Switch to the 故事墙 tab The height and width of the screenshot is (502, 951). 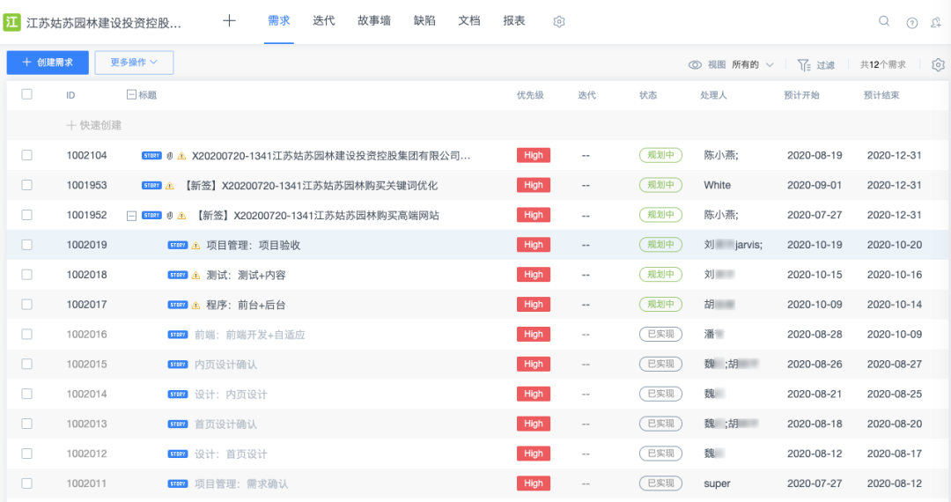[x=374, y=21]
